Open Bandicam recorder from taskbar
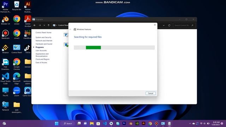Screen dimensions: 226x127 (x=156, y=123)
